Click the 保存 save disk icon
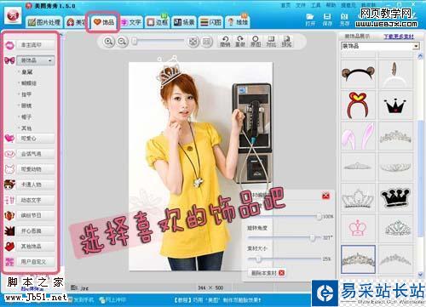The width and height of the screenshot is (426, 307). 327,20
